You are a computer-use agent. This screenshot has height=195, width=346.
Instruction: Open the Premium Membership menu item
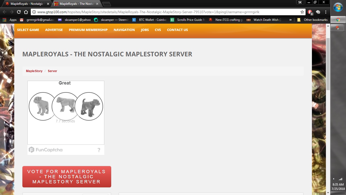click(x=88, y=30)
